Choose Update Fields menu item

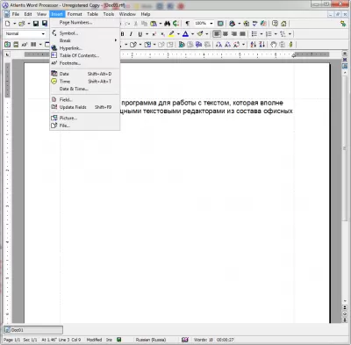tap(85, 107)
